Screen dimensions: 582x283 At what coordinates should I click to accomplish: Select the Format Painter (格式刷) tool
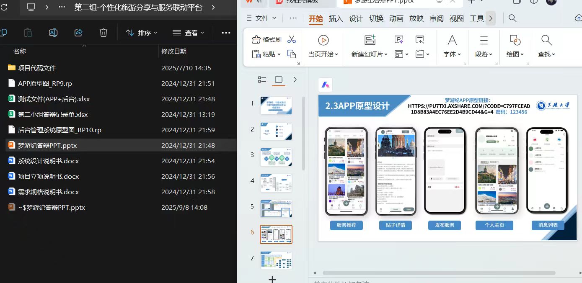coord(266,40)
